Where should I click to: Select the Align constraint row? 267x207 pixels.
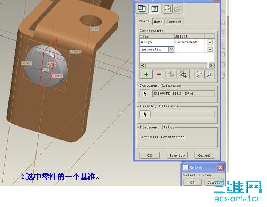point(177,42)
